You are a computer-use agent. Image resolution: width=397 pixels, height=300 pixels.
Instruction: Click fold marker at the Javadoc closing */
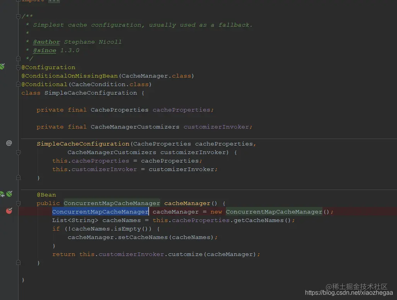pyautogui.click(x=18, y=59)
